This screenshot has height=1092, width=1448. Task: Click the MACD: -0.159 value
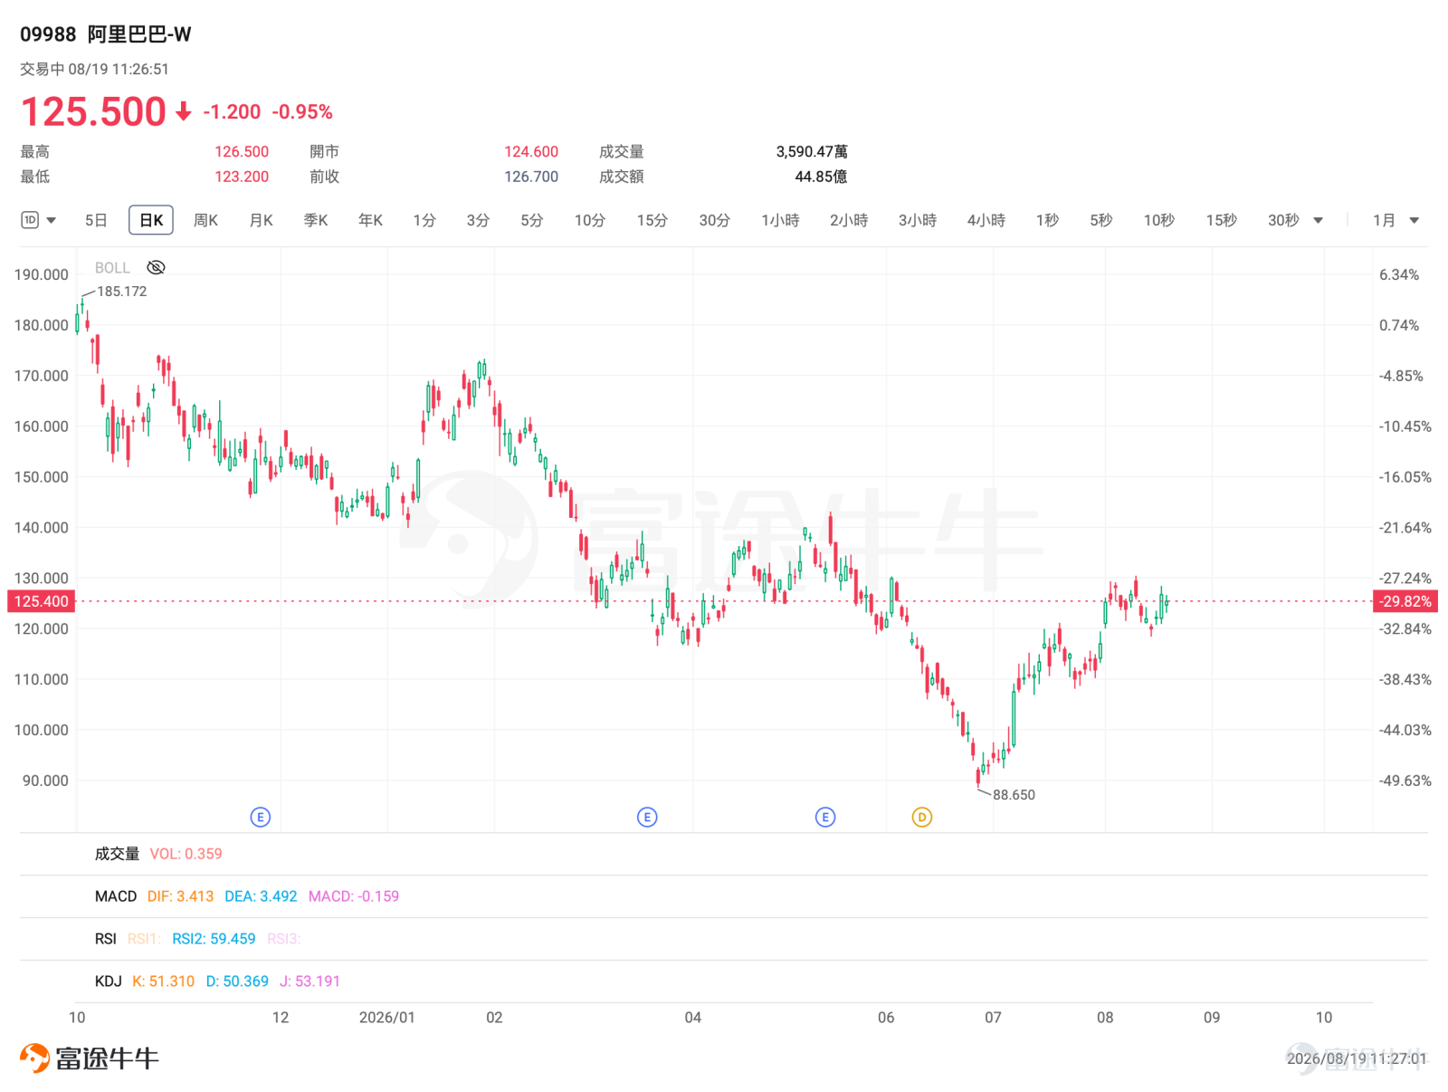(x=354, y=896)
